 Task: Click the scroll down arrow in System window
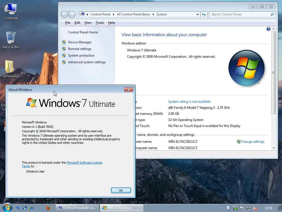tap(273, 148)
